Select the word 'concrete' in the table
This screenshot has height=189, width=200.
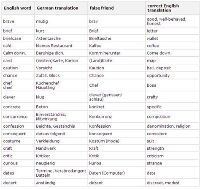tap(12, 107)
